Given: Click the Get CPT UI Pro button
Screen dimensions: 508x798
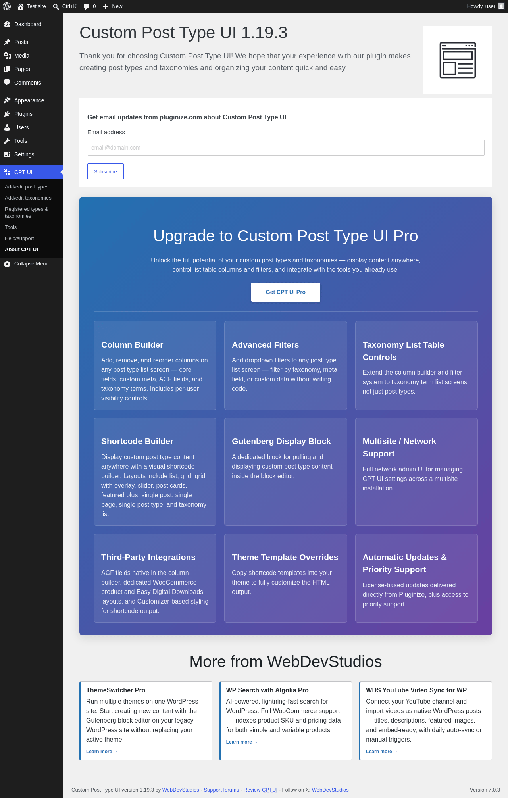Looking at the screenshot, I should (286, 292).
